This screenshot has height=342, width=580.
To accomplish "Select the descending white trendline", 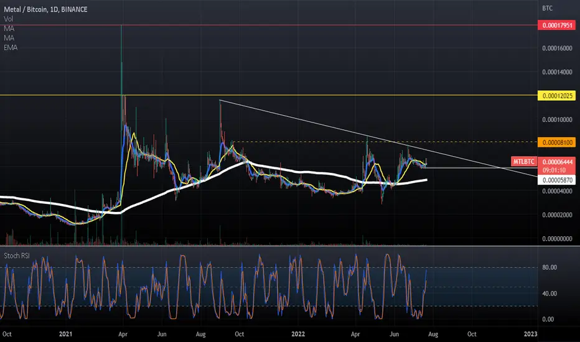I will pos(378,139).
